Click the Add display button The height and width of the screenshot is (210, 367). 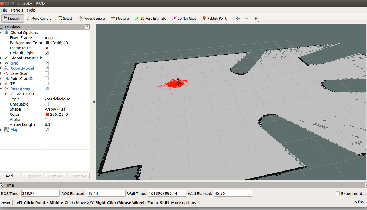pos(10,176)
